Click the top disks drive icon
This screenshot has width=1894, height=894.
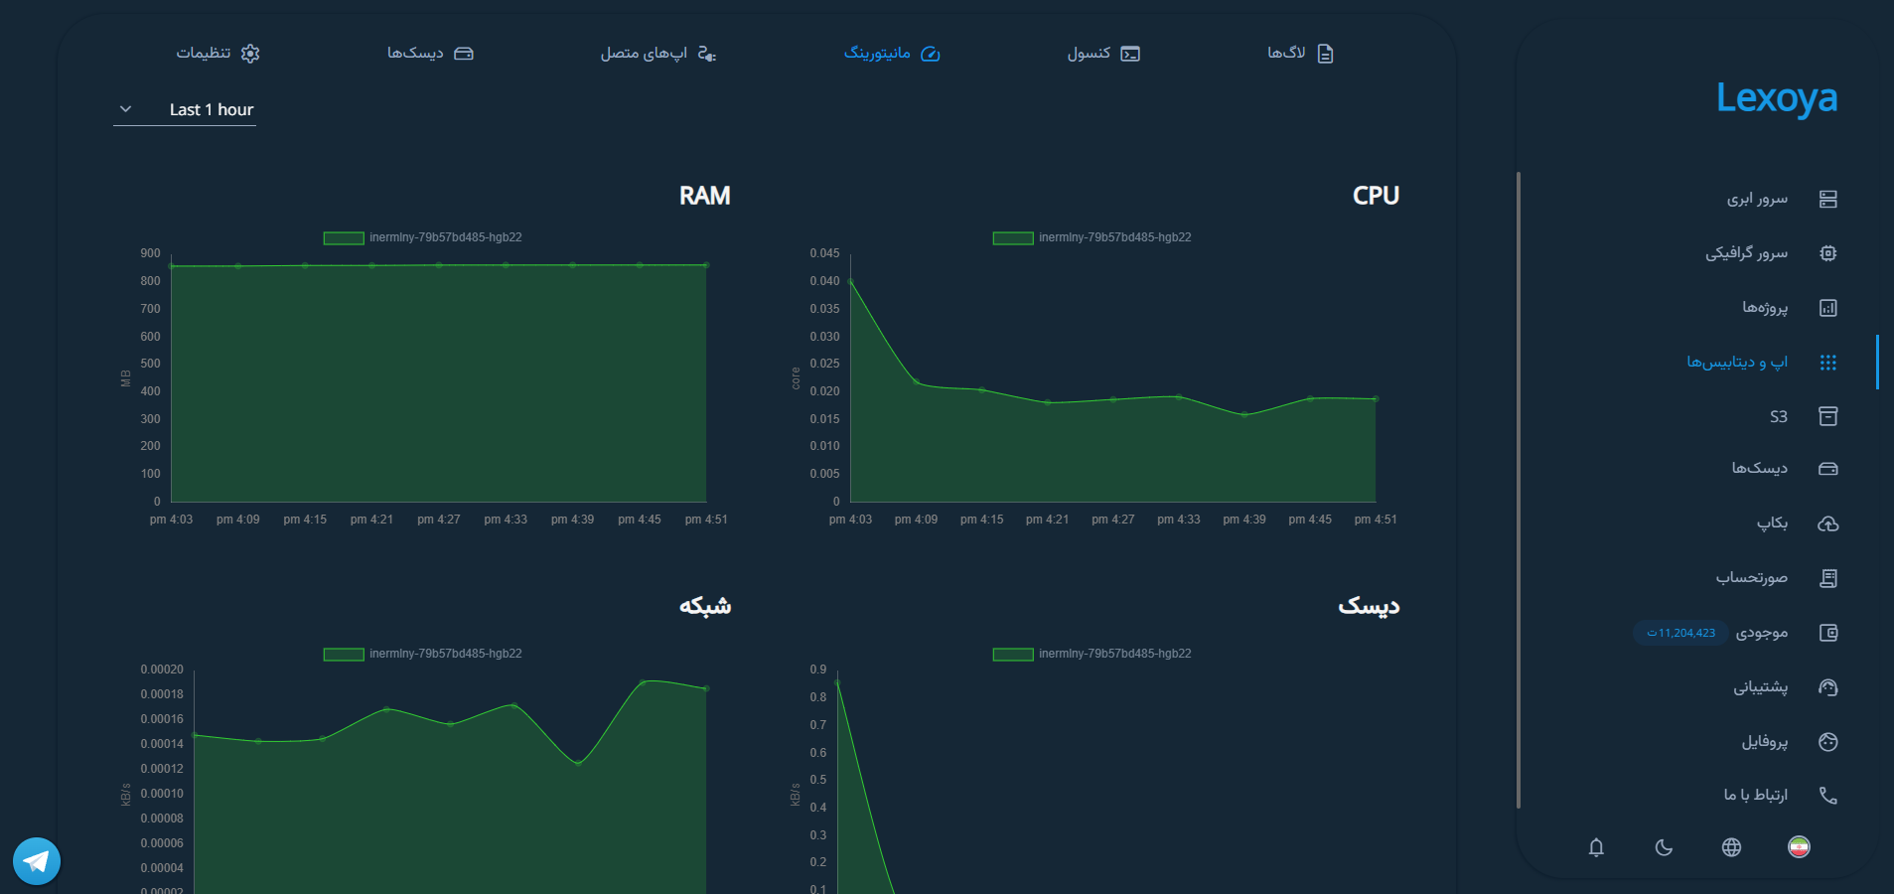click(464, 54)
